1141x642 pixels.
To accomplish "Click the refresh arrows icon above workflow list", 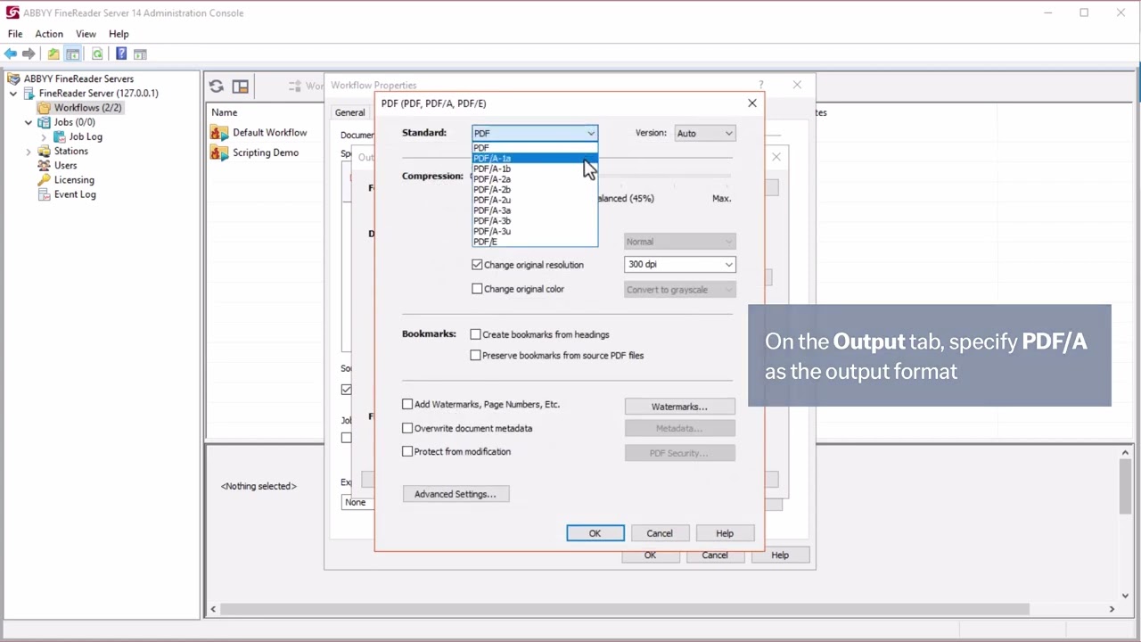I will (x=217, y=86).
